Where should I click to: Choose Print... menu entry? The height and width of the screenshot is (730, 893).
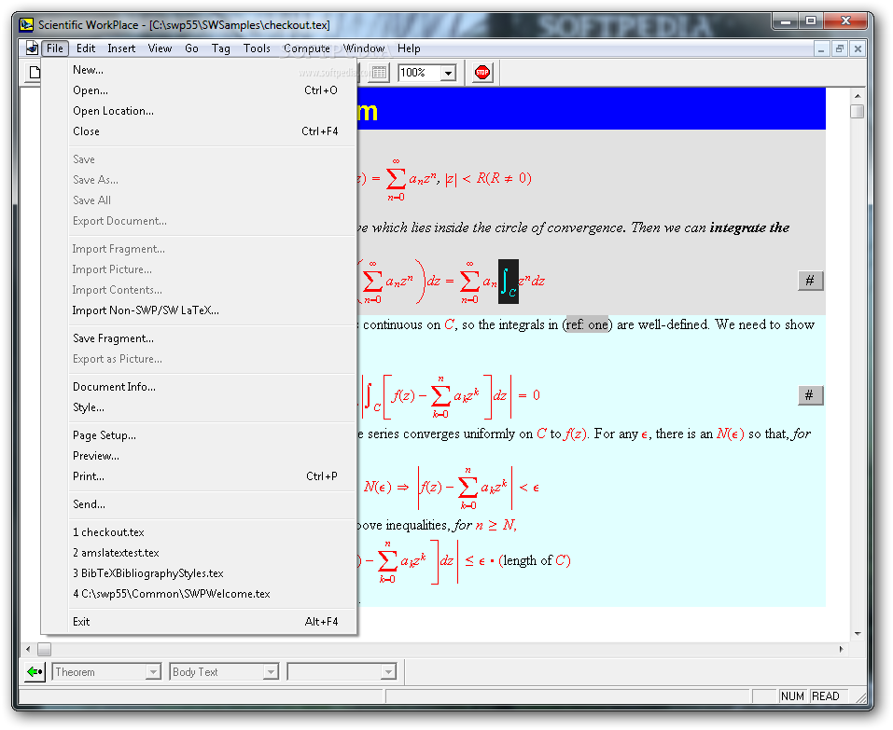click(x=199, y=476)
